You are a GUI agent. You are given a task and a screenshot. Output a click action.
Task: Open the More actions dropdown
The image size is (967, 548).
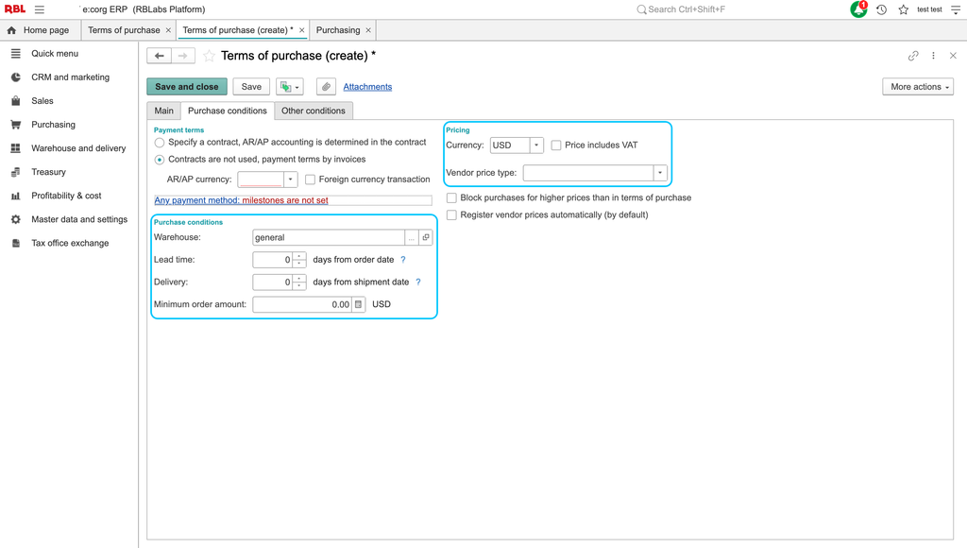click(x=918, y=87)
